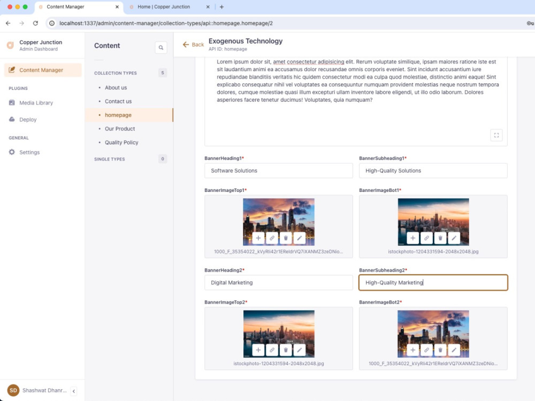
Task: View site info icon in address bar
Action: coord(52,23)
